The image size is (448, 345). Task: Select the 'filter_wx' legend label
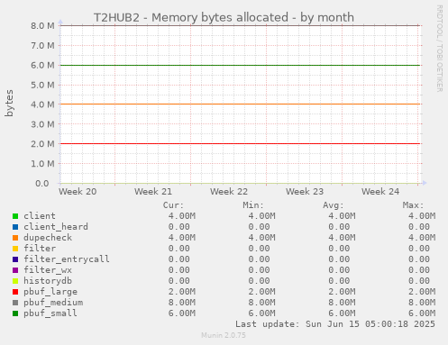tap(48, 270)
